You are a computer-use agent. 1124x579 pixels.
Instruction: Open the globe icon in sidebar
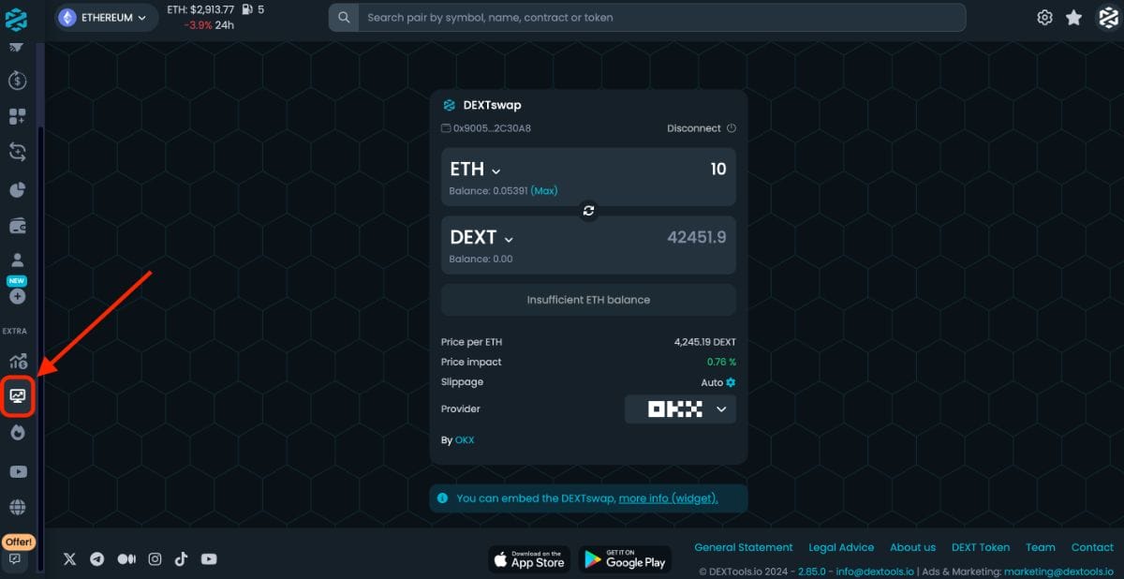pyautogui.click(x=17, y=507)
